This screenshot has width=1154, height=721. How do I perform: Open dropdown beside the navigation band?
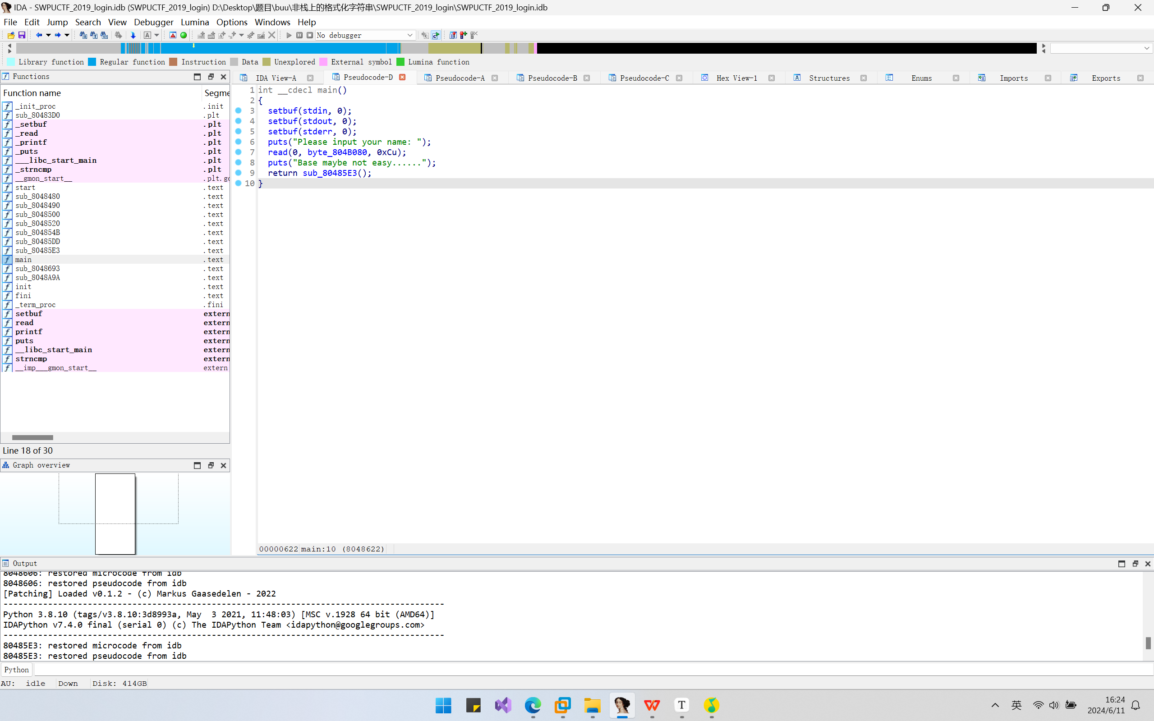tap(1146, 48)
